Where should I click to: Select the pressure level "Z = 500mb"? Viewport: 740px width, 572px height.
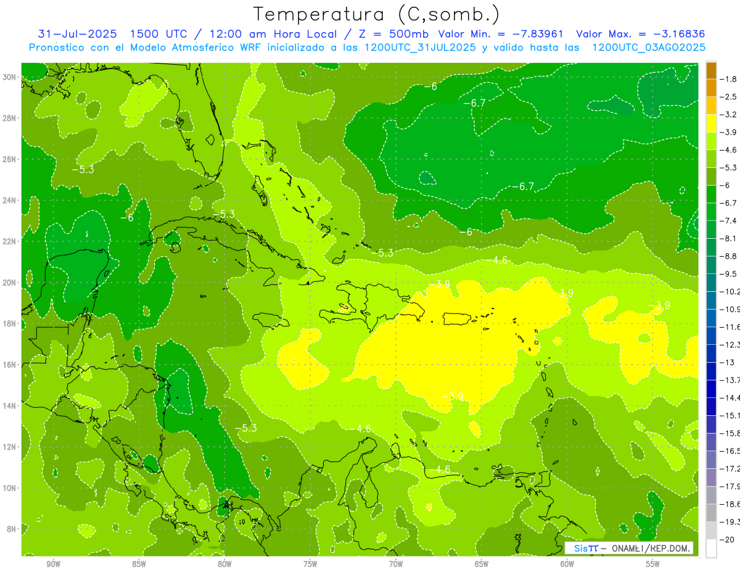[392, 34]
